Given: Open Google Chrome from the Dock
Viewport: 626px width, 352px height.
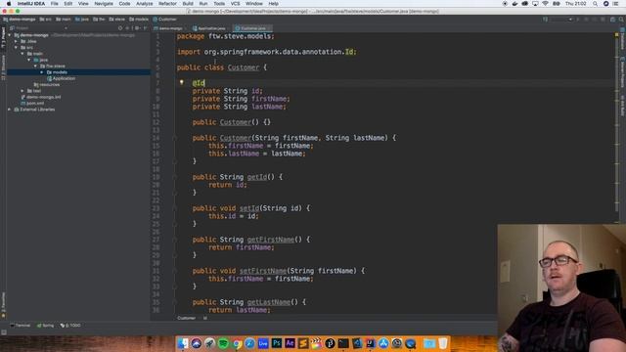Looking at the screenshot, I should (237, 343).
